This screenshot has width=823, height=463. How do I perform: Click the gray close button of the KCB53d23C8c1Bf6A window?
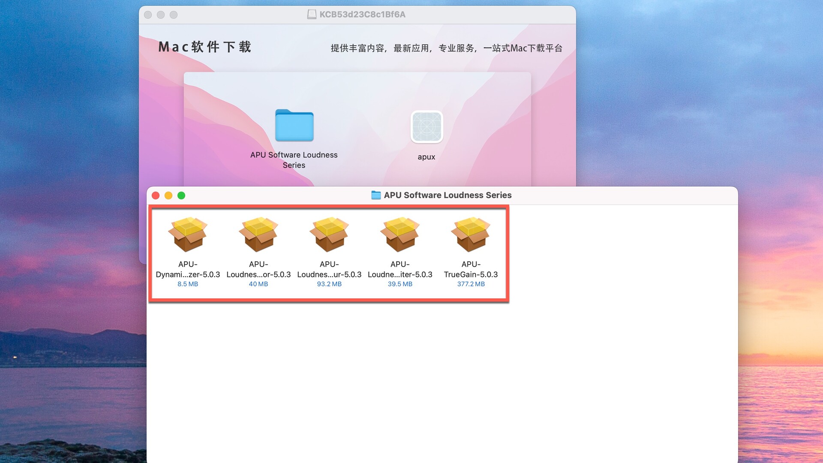(148, 15)
